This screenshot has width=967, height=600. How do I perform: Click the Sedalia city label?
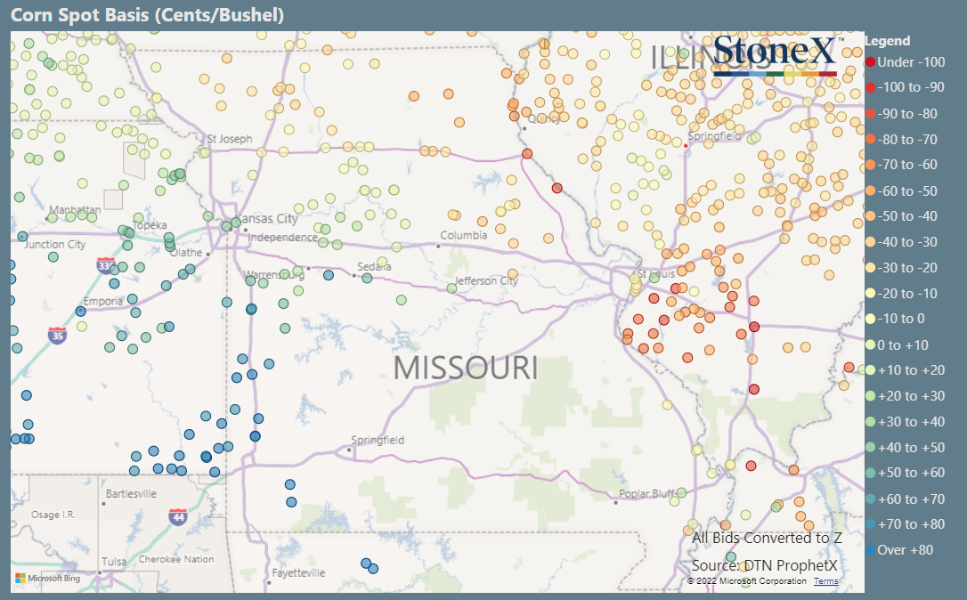pyautogui.click(x=374, y=266)
